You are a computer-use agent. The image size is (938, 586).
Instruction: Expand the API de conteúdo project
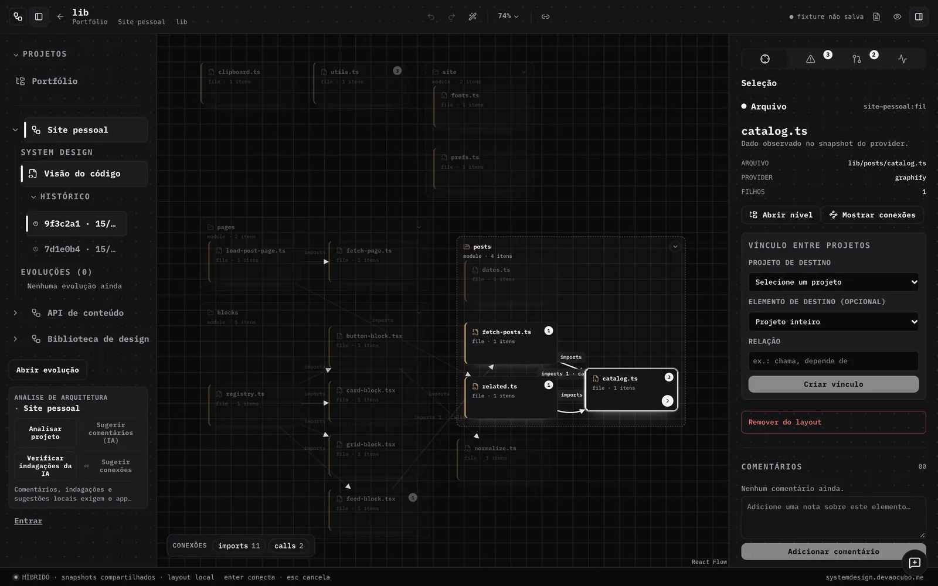(x=15, y=313)
